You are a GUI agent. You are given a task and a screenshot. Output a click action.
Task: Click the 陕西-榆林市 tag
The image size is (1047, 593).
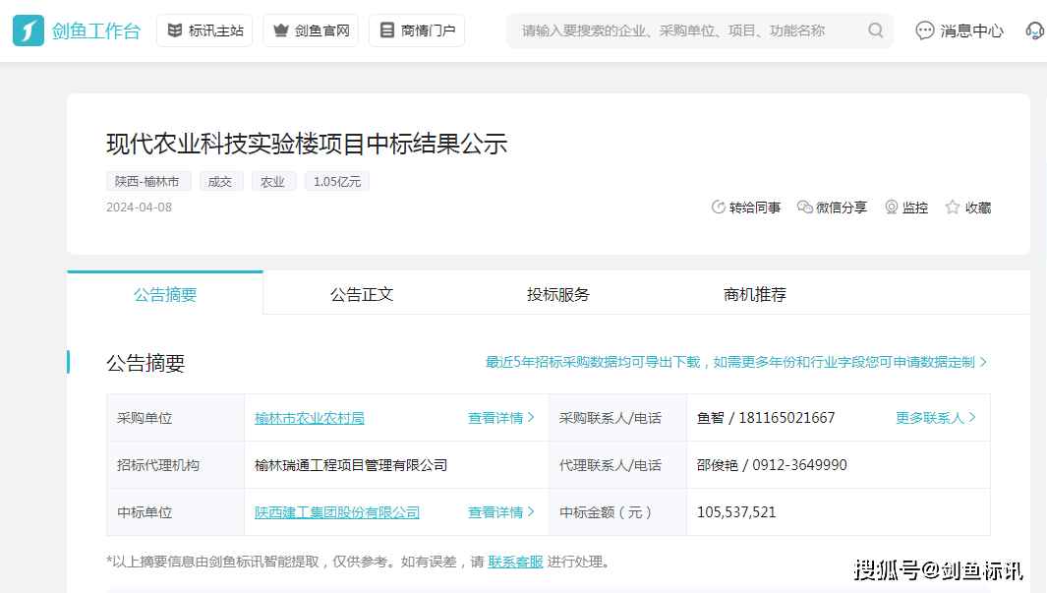148,181
